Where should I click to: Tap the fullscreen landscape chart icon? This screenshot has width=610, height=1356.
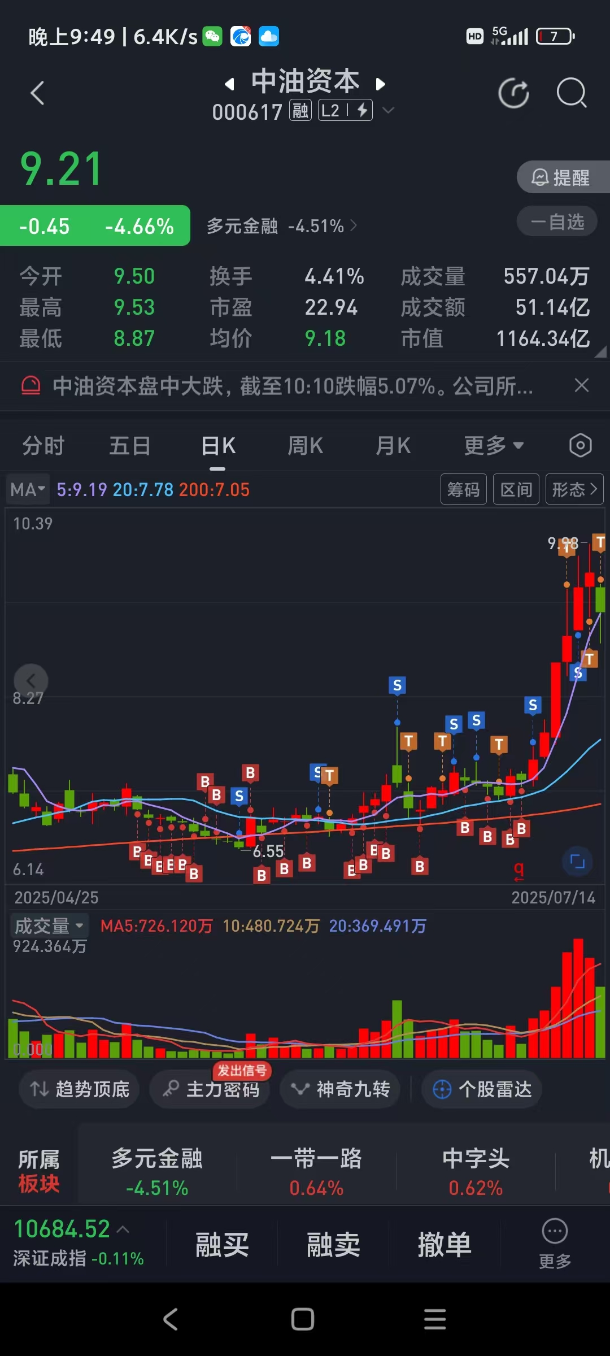point(577,862)
